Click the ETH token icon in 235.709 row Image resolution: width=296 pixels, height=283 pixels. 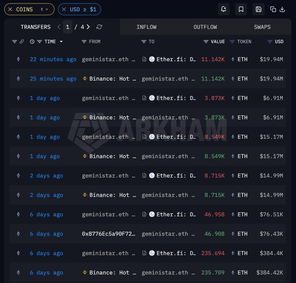point(233,273)
